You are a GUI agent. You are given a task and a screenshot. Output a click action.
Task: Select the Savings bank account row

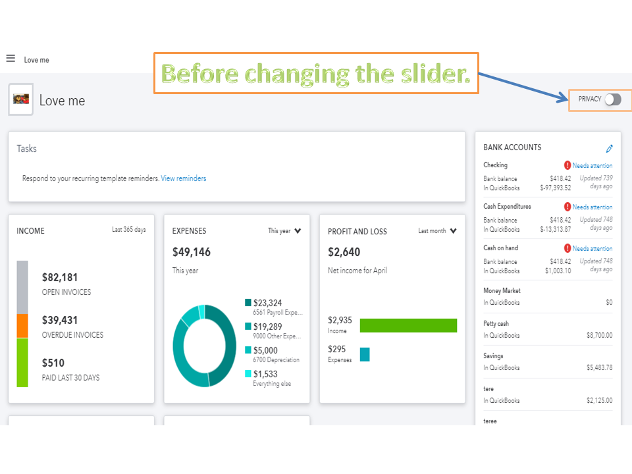coord(548,362)
